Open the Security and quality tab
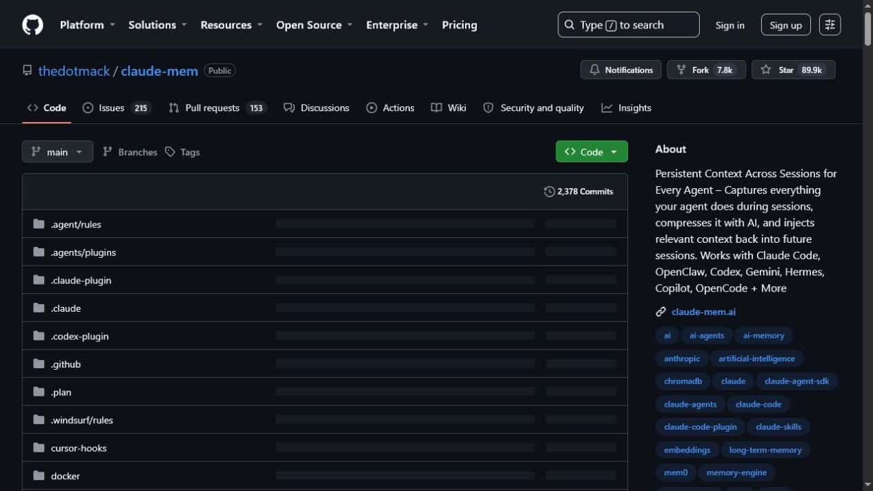The width and height of the screenshot is (873, 491). coord(533,108)
